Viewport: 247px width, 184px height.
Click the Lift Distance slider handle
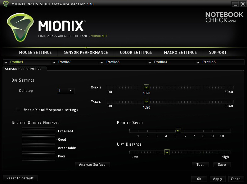(x=167, y=152)
